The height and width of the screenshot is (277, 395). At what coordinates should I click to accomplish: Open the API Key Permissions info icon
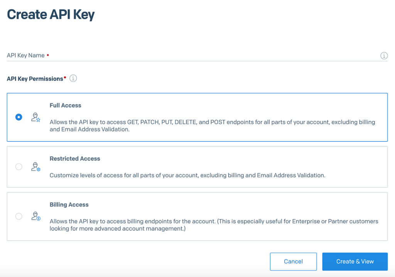click(x=73, y=79)
